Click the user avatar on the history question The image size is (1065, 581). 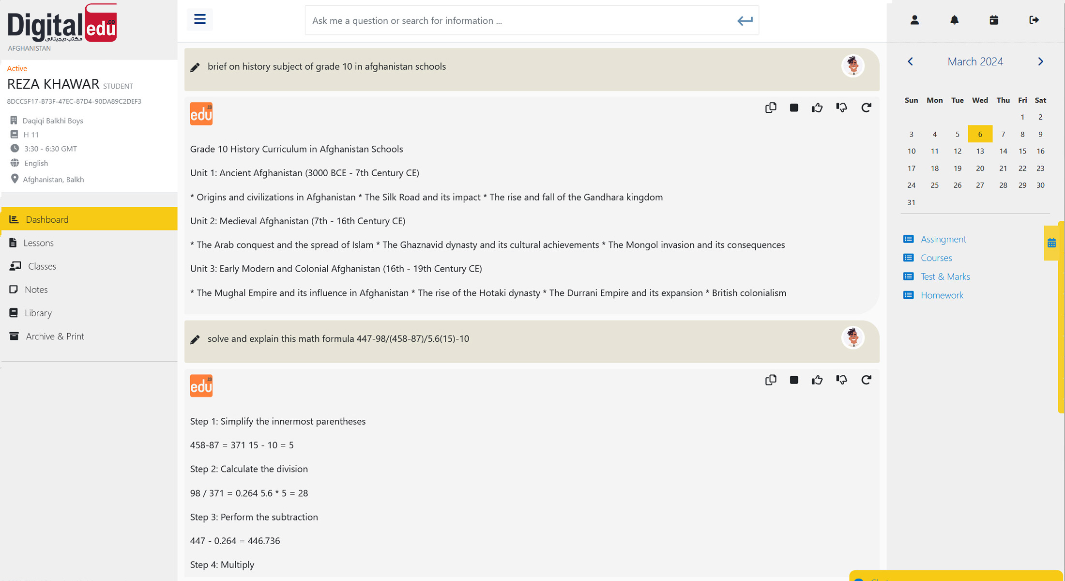tap(852, 65)
